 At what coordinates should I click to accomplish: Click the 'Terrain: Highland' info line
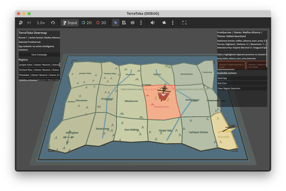point(242,44)
